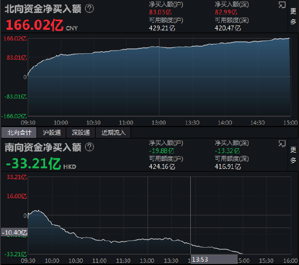Click southbound 净买入额(沪) value -19.88亿
The height and width of the screenshot is (265, 299).
pos(161,151)
